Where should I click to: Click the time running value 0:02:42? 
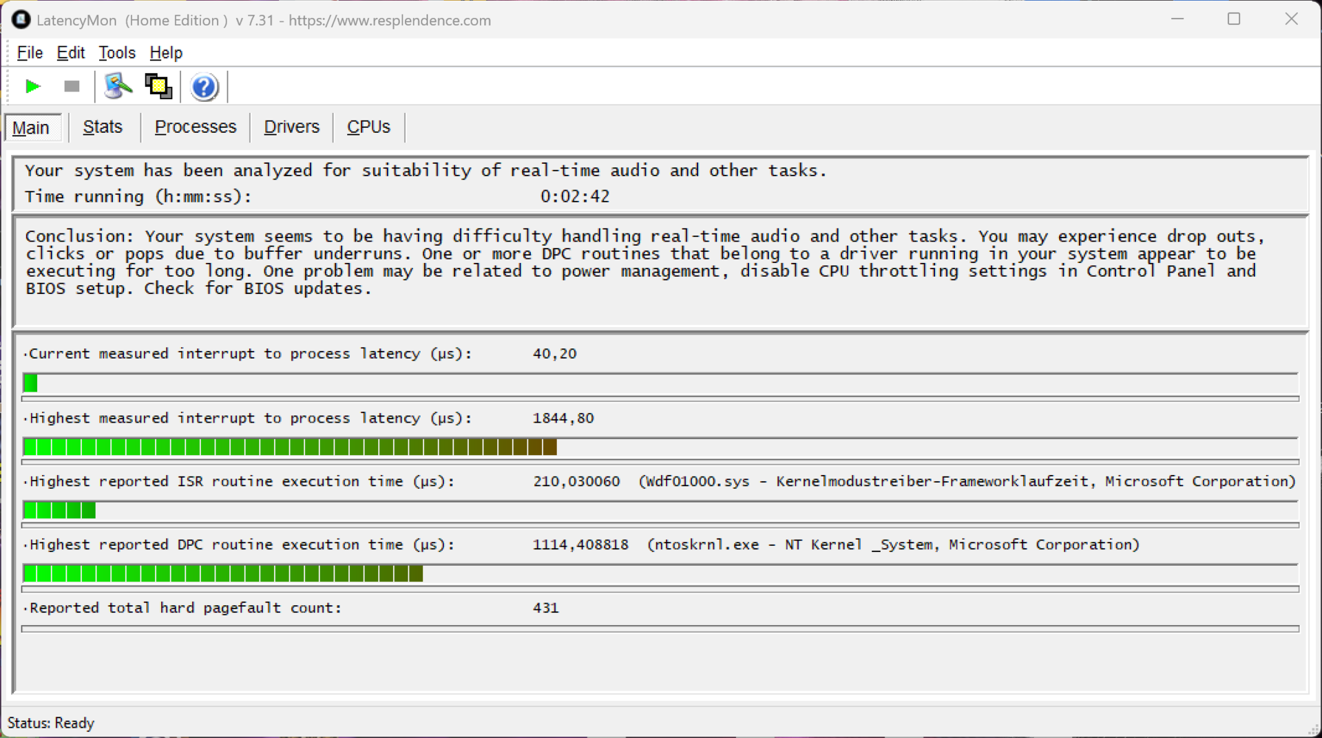(575, 196)
